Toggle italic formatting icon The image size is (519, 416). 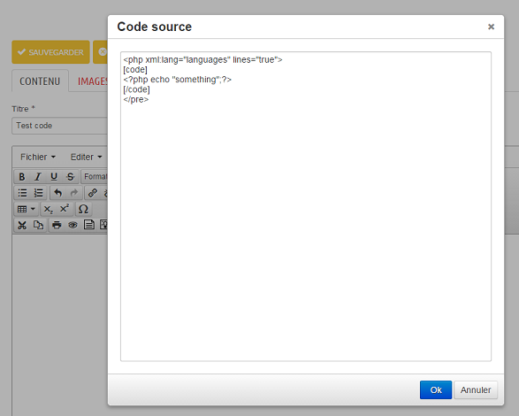pyautogui.click(x=38, y=177)
